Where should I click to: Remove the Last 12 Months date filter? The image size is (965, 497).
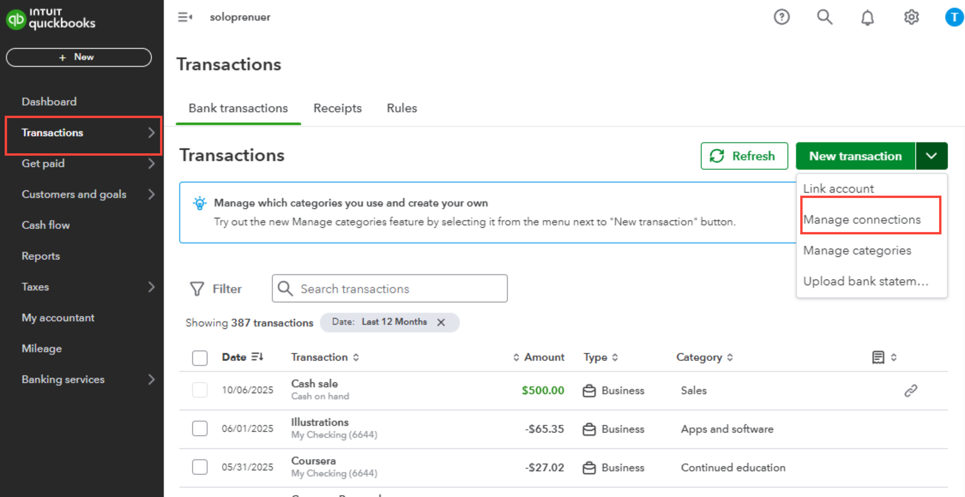tap(441, 322)
